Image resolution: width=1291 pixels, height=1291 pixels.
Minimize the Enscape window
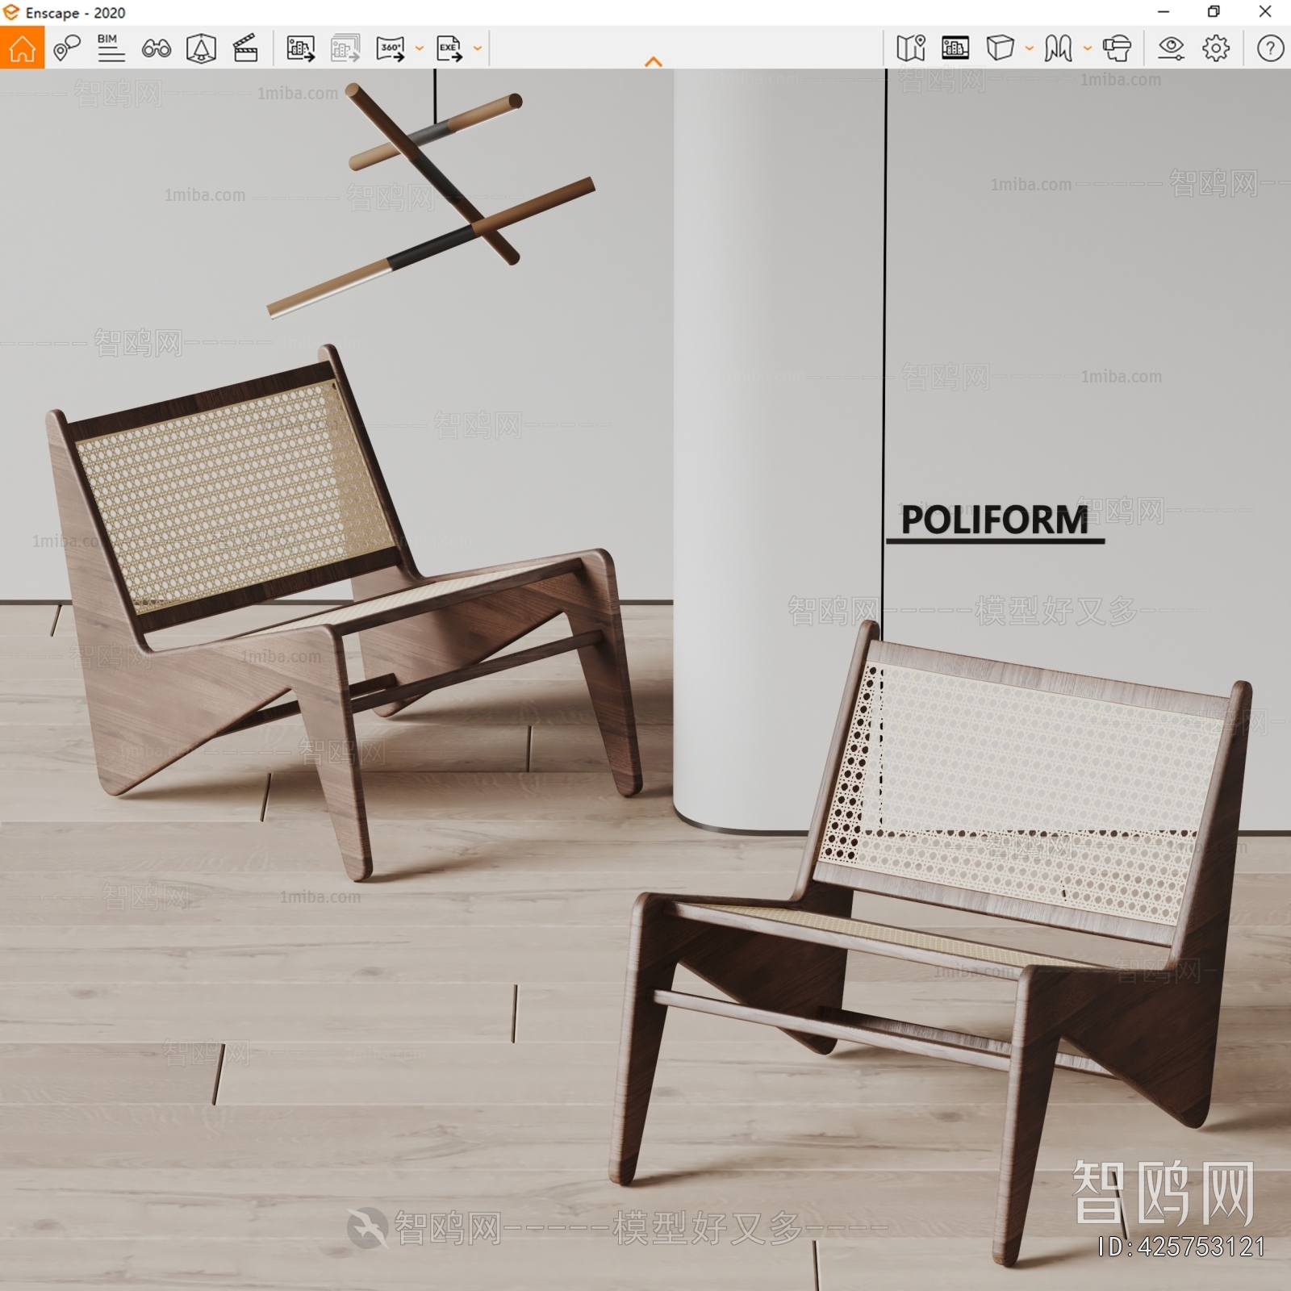point(1164,12)
